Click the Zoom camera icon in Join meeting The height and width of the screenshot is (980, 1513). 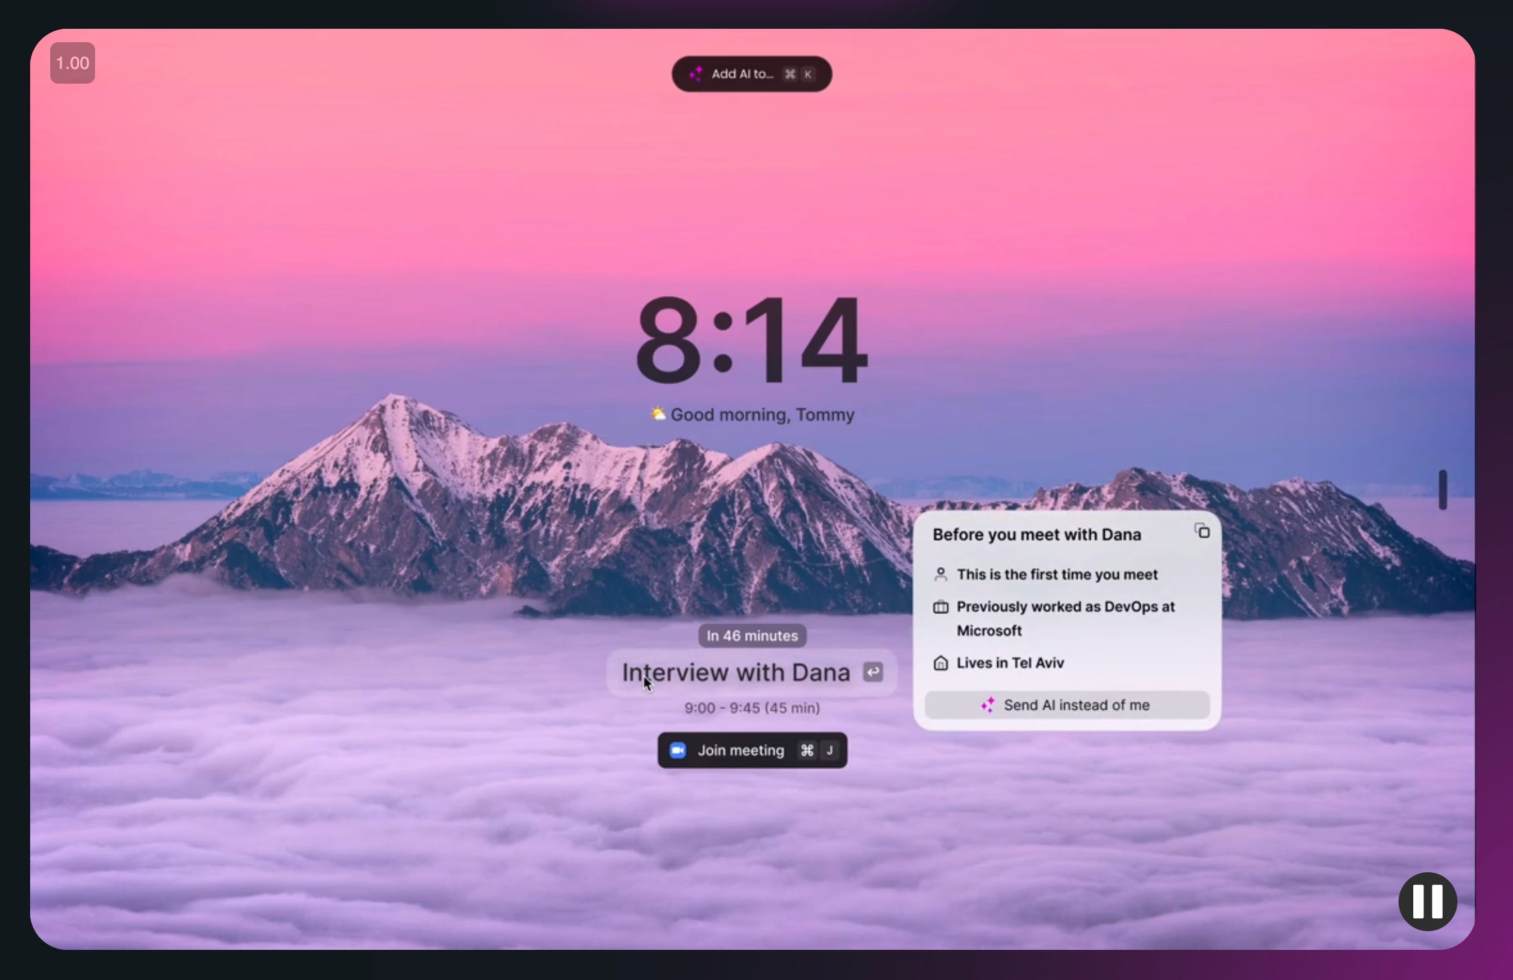click(678, 750)
